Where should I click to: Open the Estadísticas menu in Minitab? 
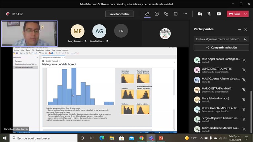(40, 50)
